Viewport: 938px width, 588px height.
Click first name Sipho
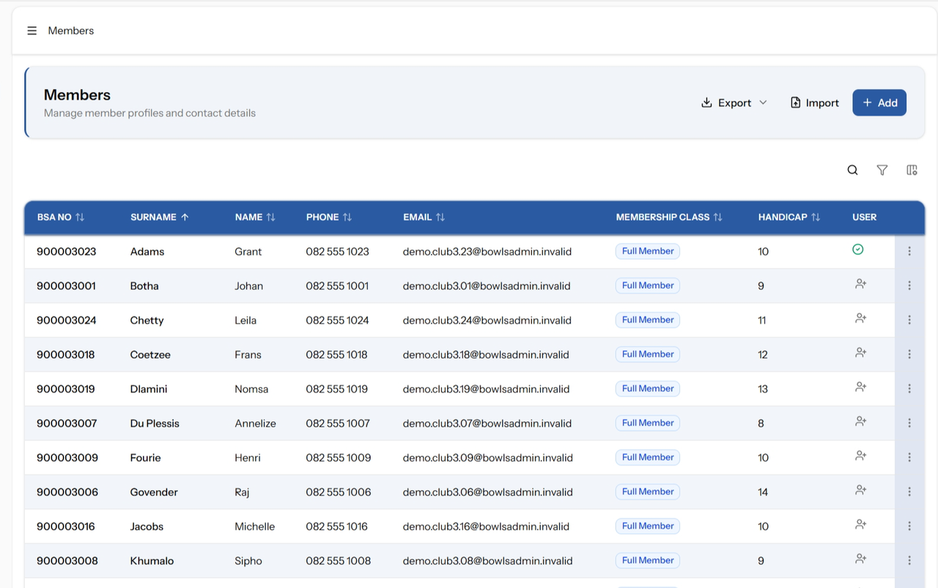point(248,561)
